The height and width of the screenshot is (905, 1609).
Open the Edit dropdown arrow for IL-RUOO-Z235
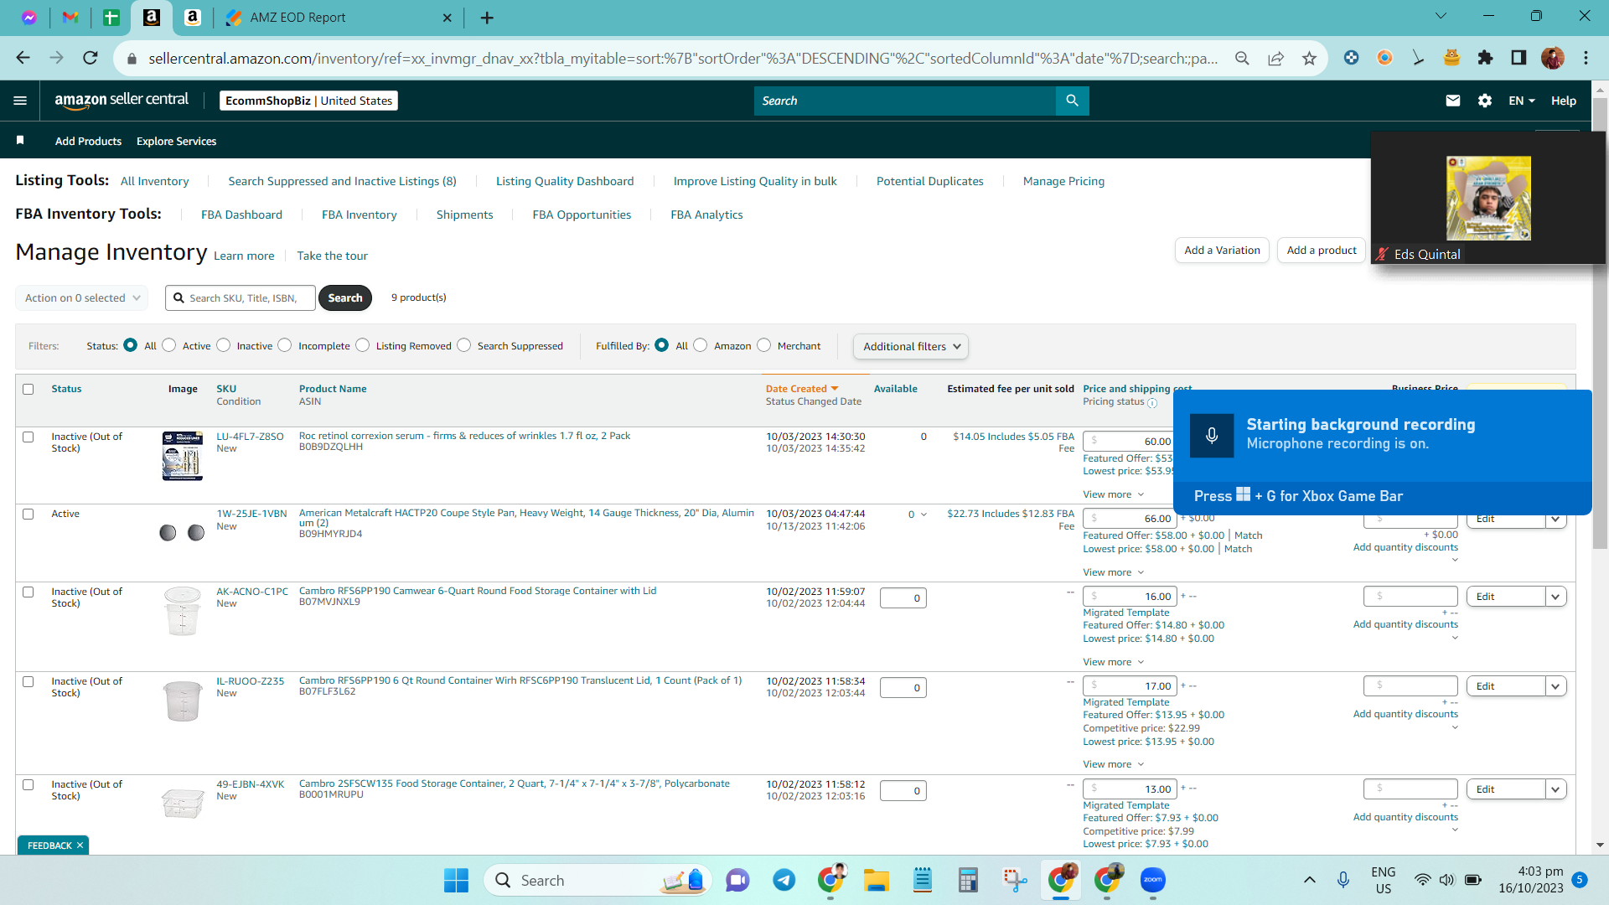[x=1556, y=686]
